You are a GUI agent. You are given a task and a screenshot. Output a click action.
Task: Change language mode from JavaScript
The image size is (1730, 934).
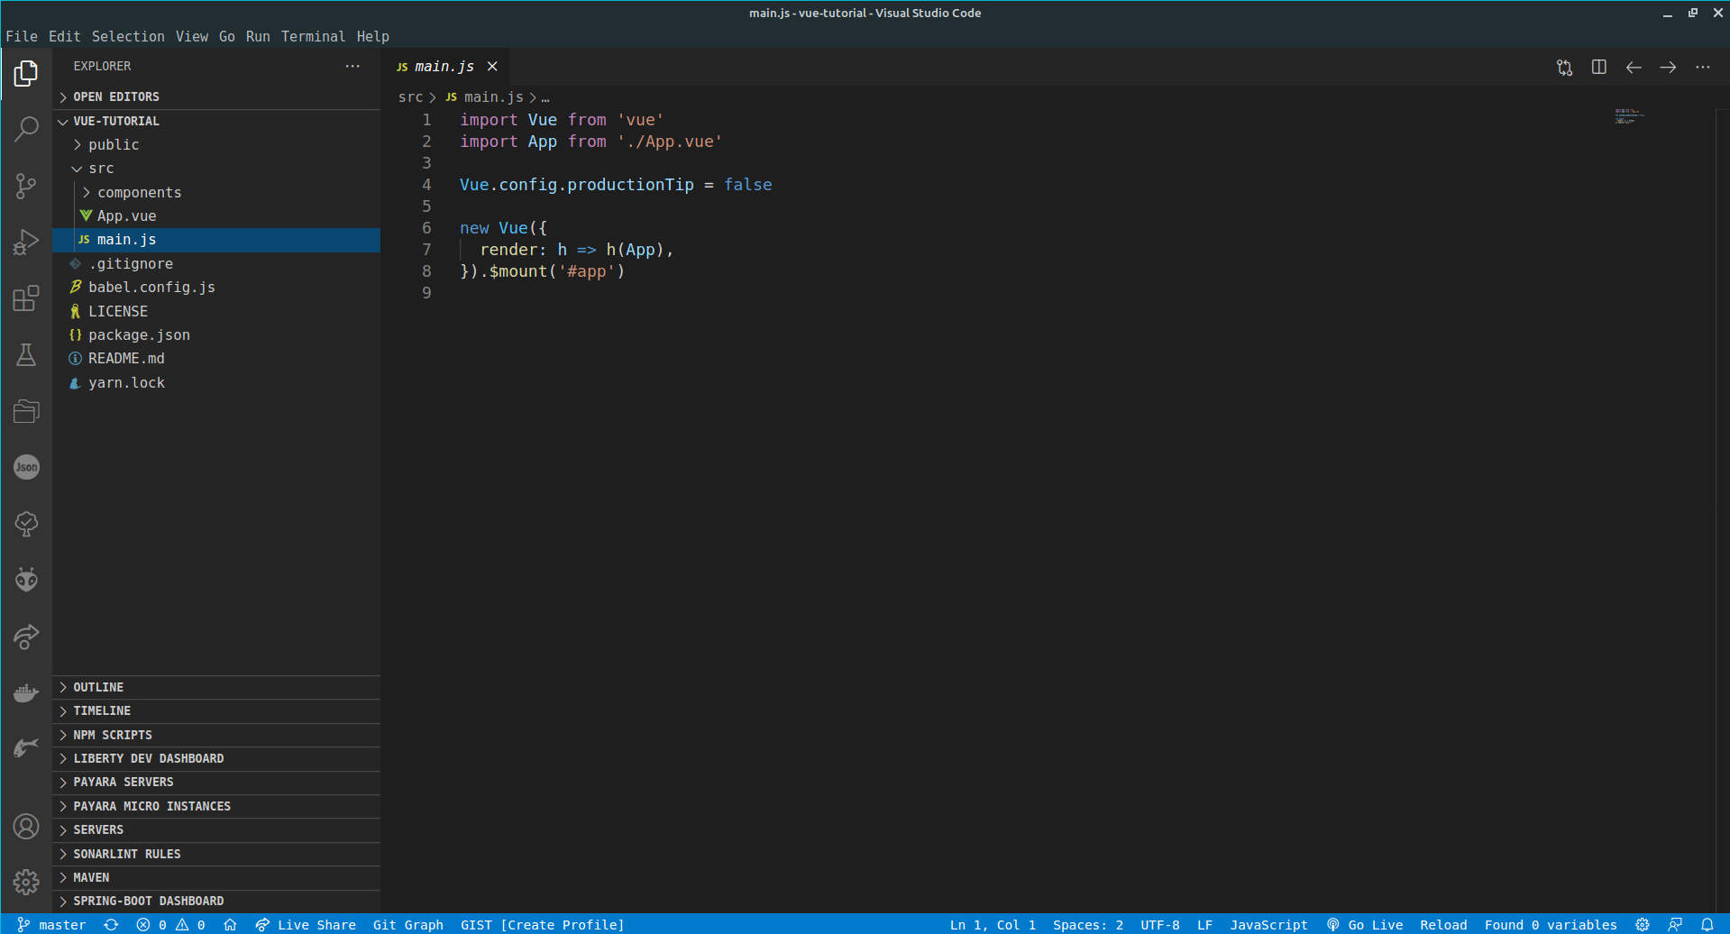point(1268,924)
